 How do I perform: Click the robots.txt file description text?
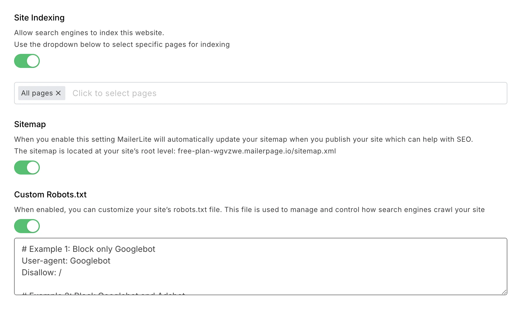coord(249,210)
